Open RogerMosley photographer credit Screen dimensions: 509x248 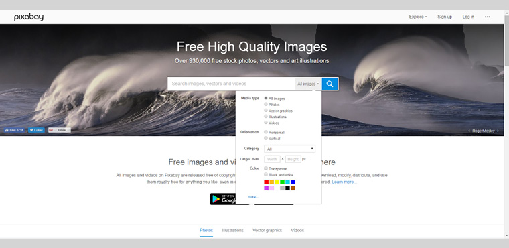484,131
